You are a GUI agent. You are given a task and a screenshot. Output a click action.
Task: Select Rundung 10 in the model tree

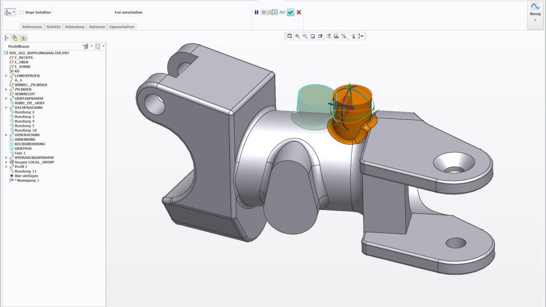25,131
